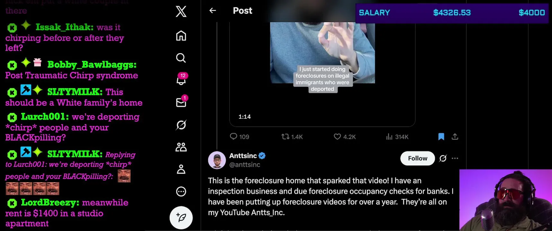Open the Anttsinc profile avatar
This screenshot has height=231, width=552.
[217, 160]
